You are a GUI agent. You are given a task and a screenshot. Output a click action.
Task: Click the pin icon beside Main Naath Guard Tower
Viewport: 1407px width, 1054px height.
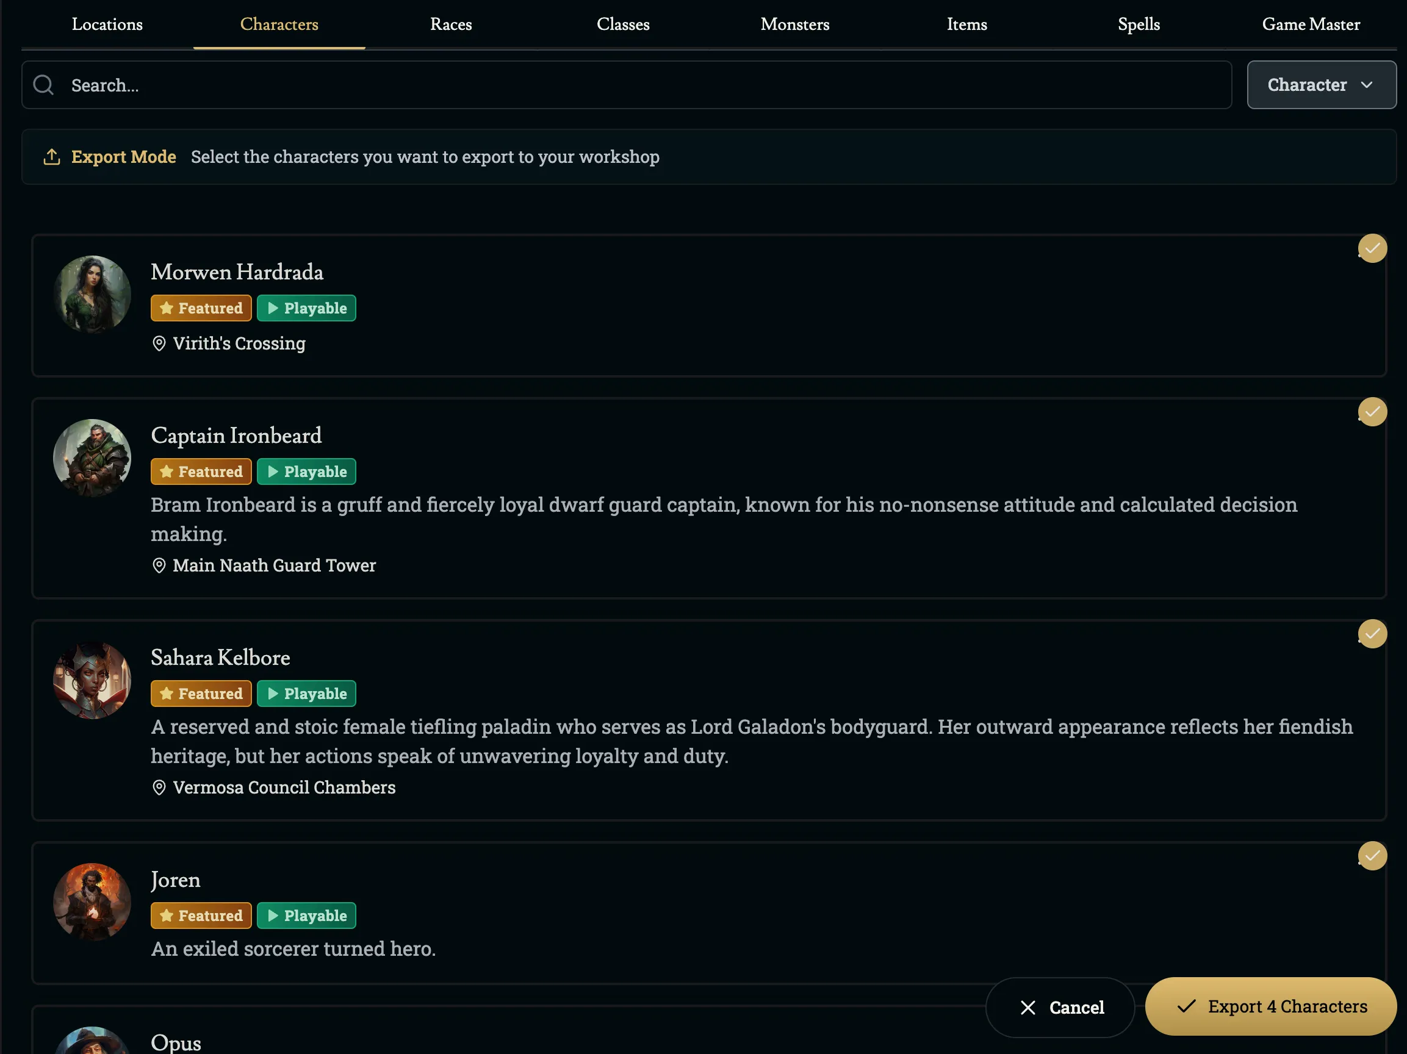[159, 566]
